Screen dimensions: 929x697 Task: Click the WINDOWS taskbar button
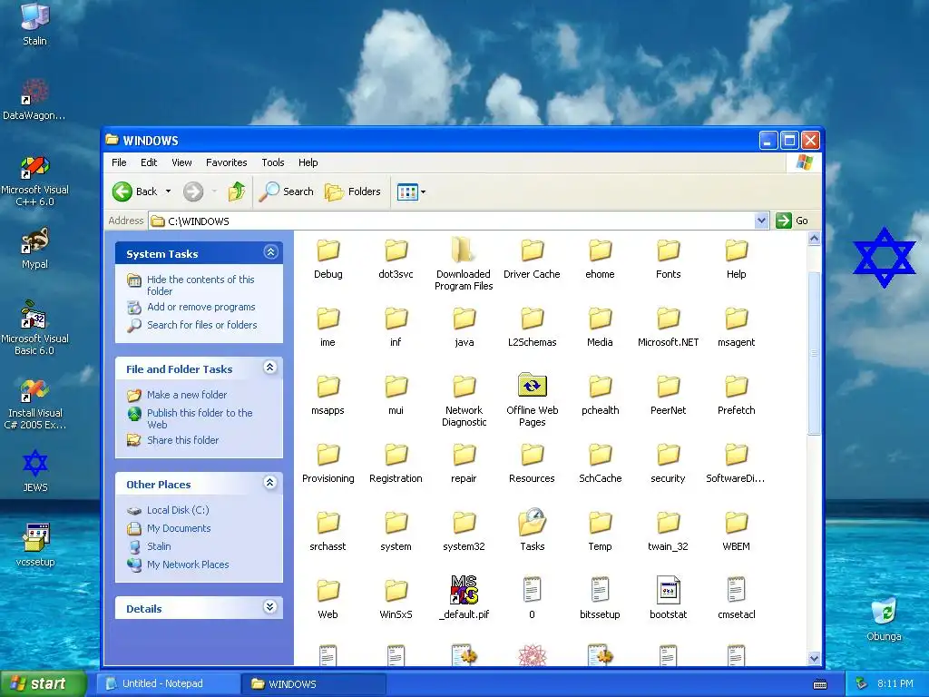[314, 684]
